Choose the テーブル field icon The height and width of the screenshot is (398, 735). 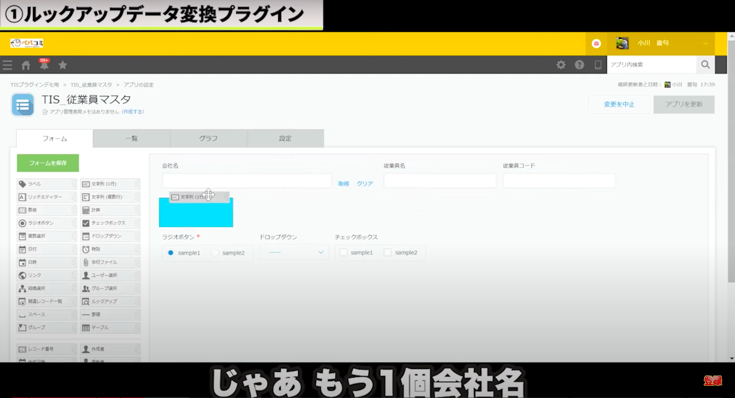point(86,328)
